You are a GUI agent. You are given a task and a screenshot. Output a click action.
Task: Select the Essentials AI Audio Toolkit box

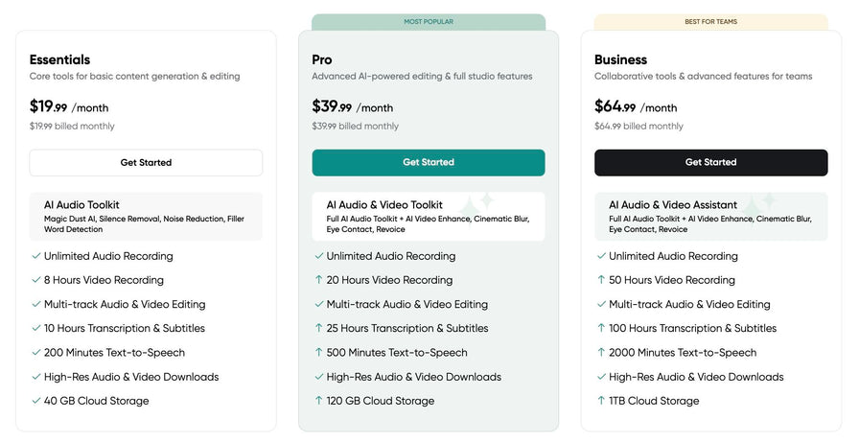click(x=146, y=216)
